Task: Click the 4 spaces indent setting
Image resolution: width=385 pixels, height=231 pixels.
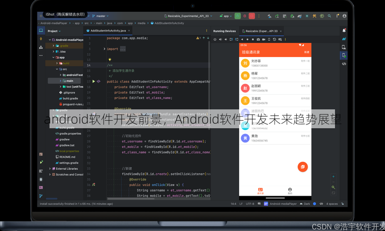Action: point(332,204)
